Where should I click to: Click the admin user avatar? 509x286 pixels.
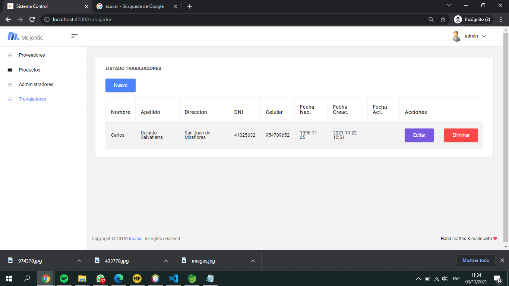point(456,36)
